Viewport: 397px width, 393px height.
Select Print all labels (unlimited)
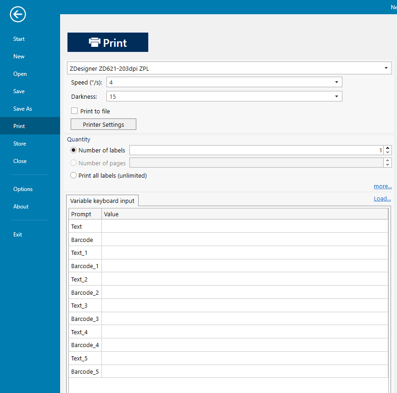click(x=73, y=175)
